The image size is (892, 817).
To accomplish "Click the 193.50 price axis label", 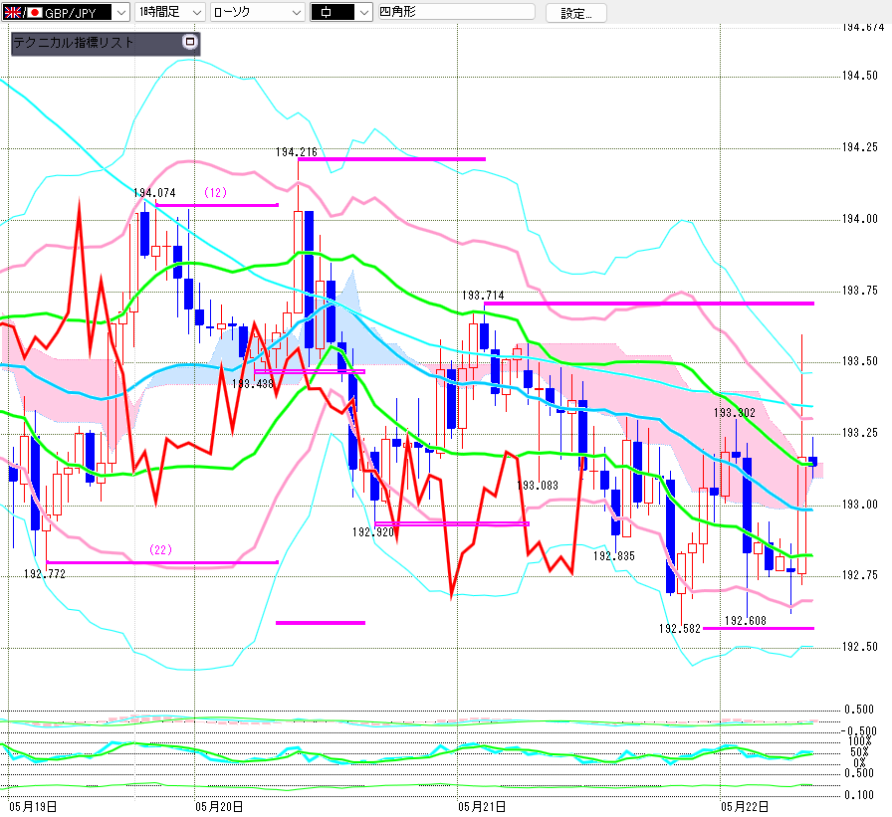I will point(860,361).
